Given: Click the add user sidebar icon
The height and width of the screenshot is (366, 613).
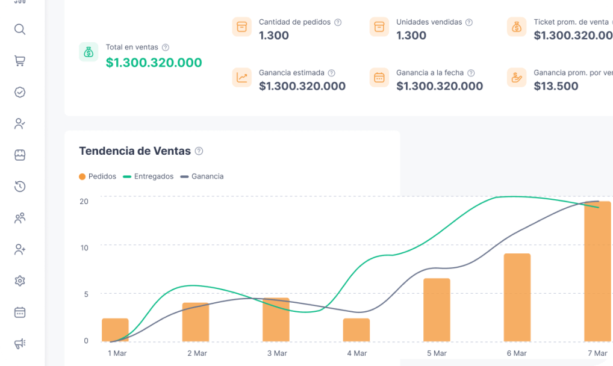Looking at the screenshot, I should (x=20, y=249).
